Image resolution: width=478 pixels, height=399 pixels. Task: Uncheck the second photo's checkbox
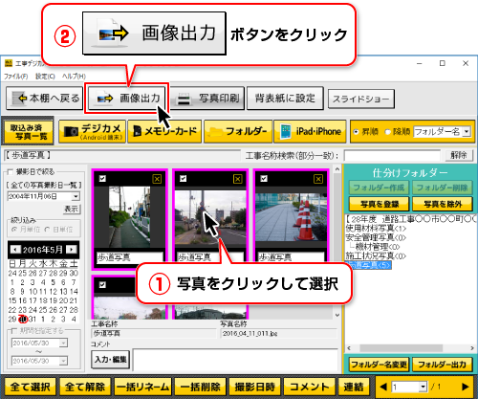click(183, 179)
